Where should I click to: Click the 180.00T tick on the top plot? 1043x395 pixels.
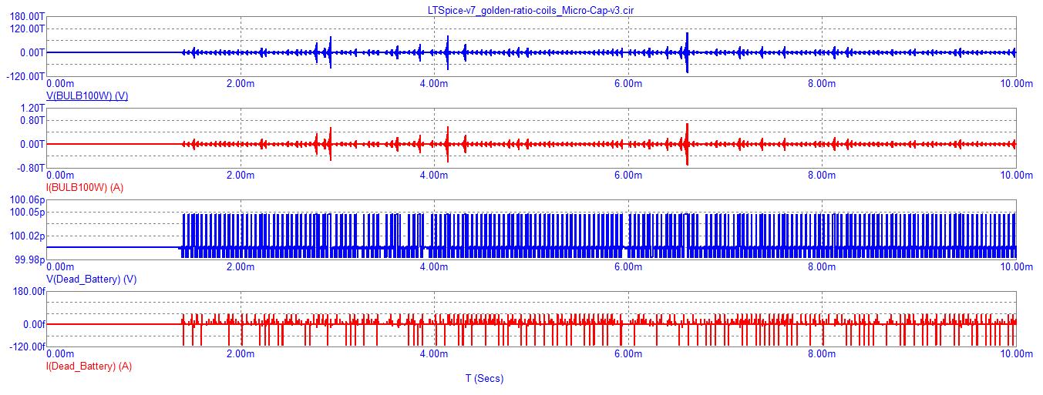[x=26, y=16]
